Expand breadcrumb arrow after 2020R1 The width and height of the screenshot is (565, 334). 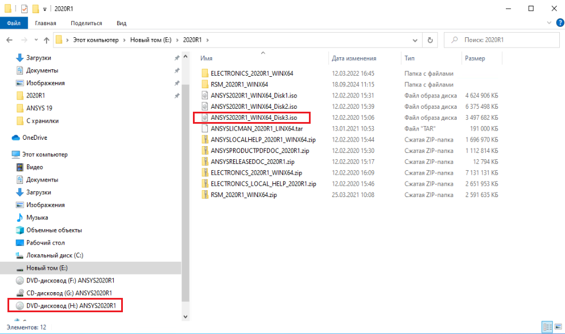pos(207,40)
